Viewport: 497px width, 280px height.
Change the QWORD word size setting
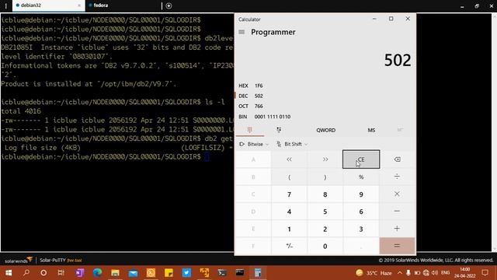(x=325, y=130)
